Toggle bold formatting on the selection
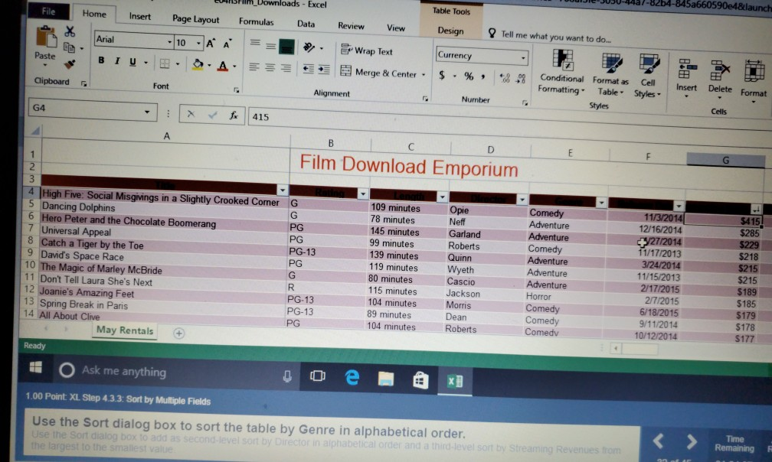 101,59
